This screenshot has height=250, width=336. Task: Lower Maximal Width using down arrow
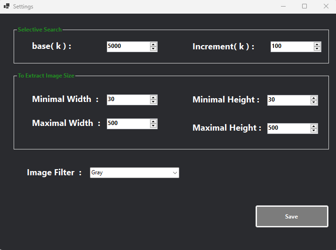click(153, 126)
